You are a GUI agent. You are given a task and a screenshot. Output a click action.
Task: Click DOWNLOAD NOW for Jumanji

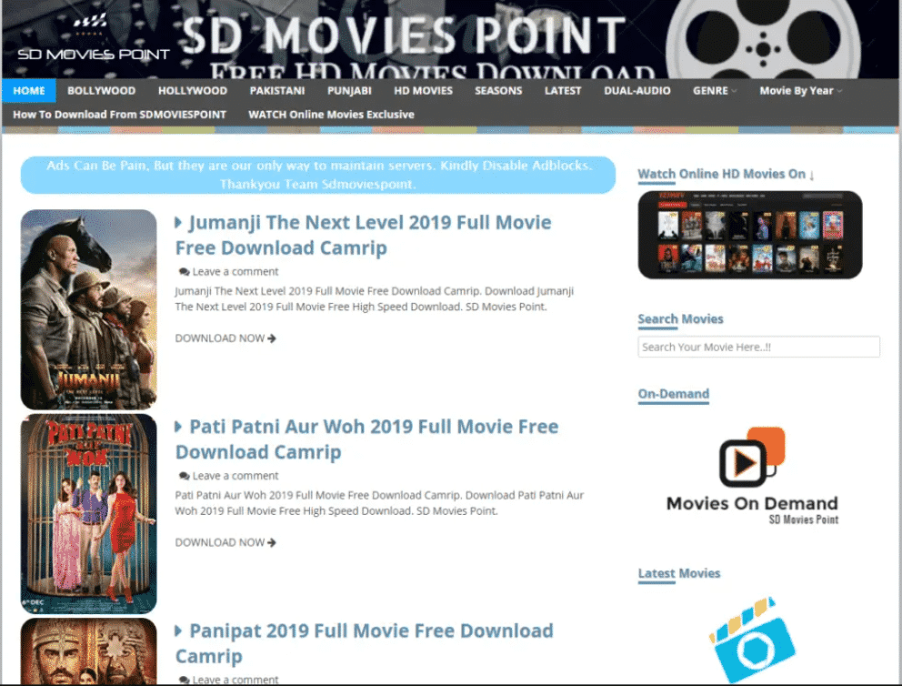point(225,338)
